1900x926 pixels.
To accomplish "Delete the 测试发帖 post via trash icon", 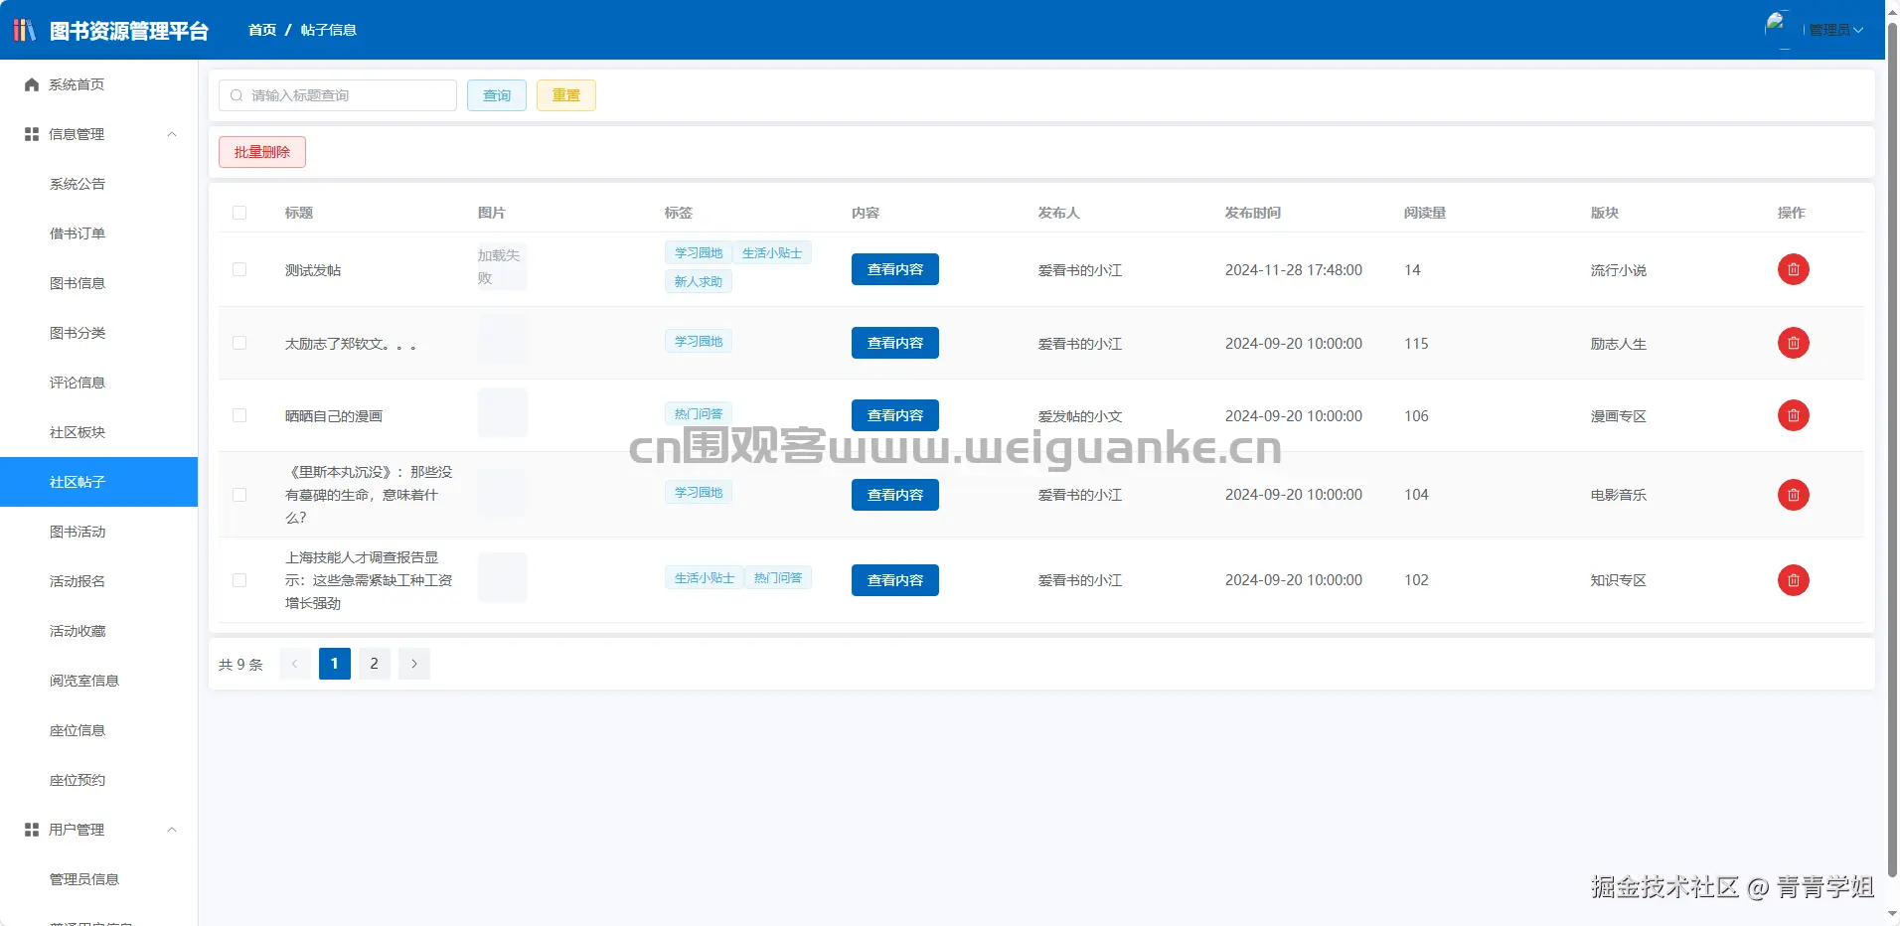I will coord(1793,269).
